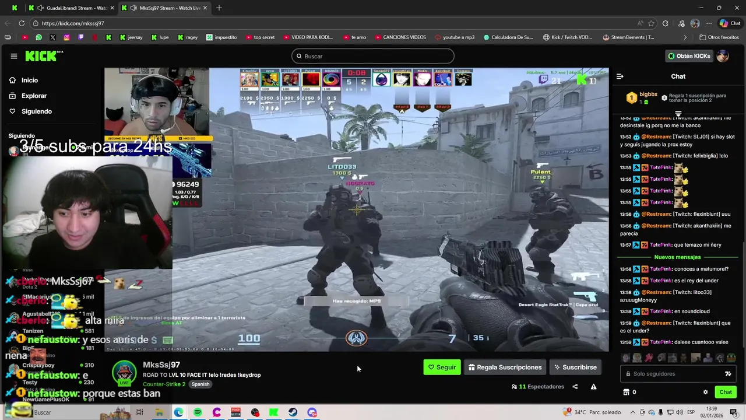Image resolution: width=746 pixels, height=420 pixels.
Task: Open the Edge browser settings ellipsis menu
Action: tap(709, 23)
